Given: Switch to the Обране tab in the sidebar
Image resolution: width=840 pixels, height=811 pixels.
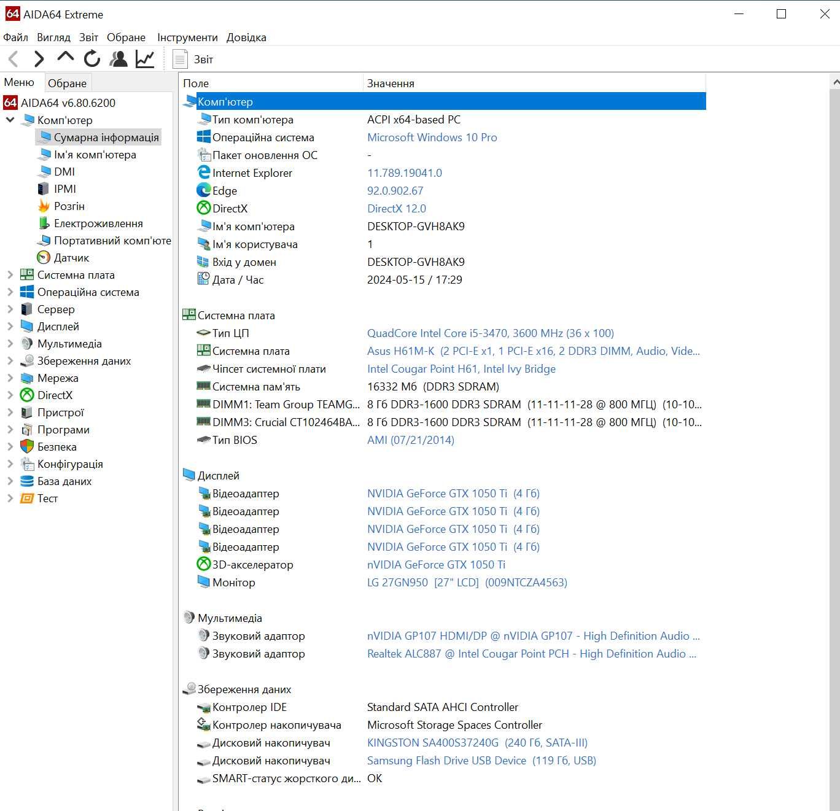Looking at the screenshot, I should [x=68, y=83].
